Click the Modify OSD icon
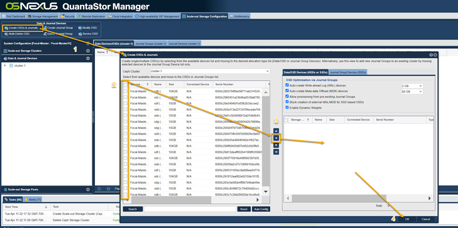This screenshot has width=458, height=228. click(x=80, y=28)
